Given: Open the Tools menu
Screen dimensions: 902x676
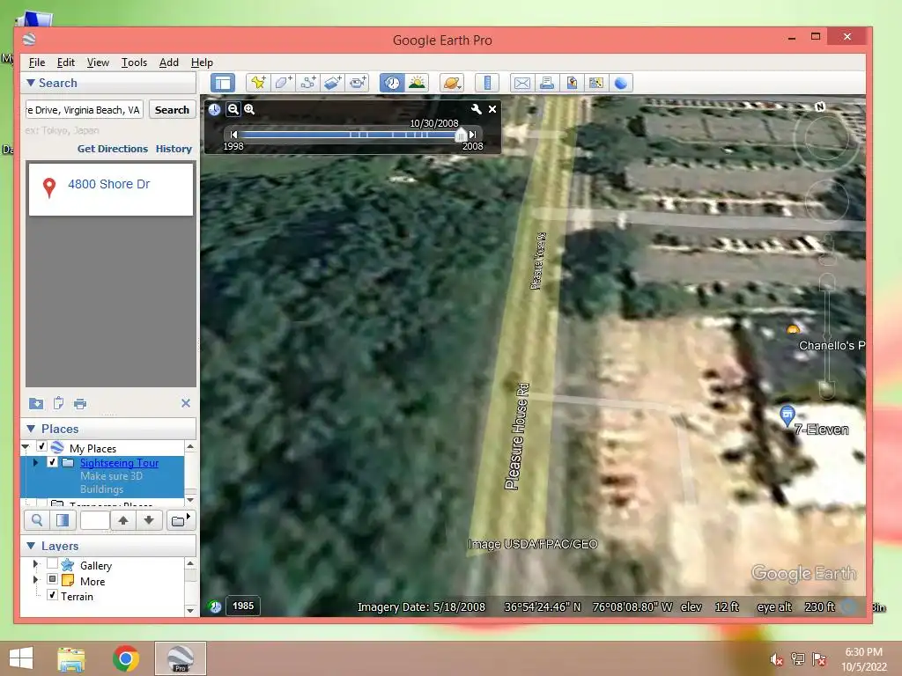Looking at the screenshot, I should tap(134, 62).
